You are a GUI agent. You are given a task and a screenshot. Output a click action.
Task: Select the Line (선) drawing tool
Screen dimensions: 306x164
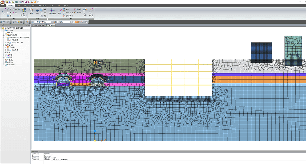point(4,12)
